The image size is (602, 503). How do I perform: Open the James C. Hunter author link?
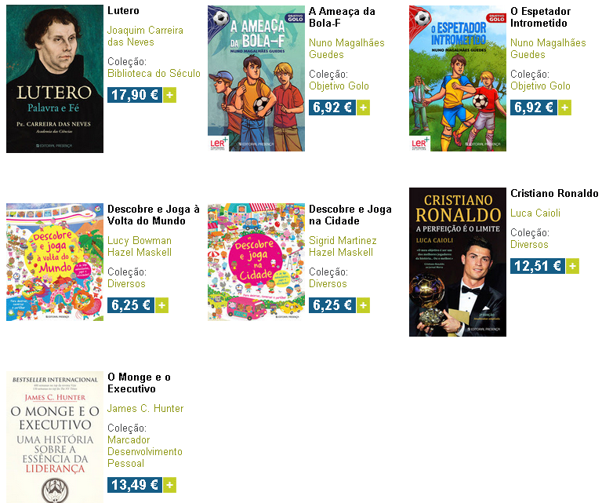pos(146,409)
